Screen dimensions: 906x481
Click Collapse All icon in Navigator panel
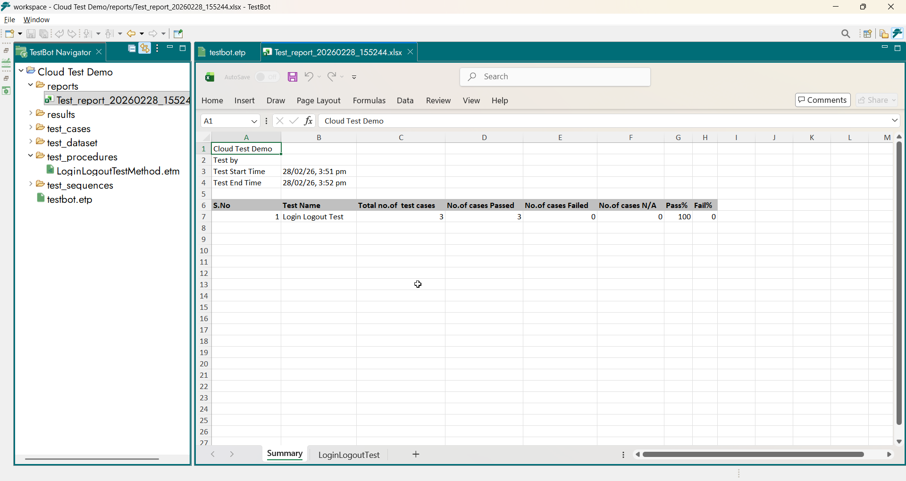click(132, 49)
